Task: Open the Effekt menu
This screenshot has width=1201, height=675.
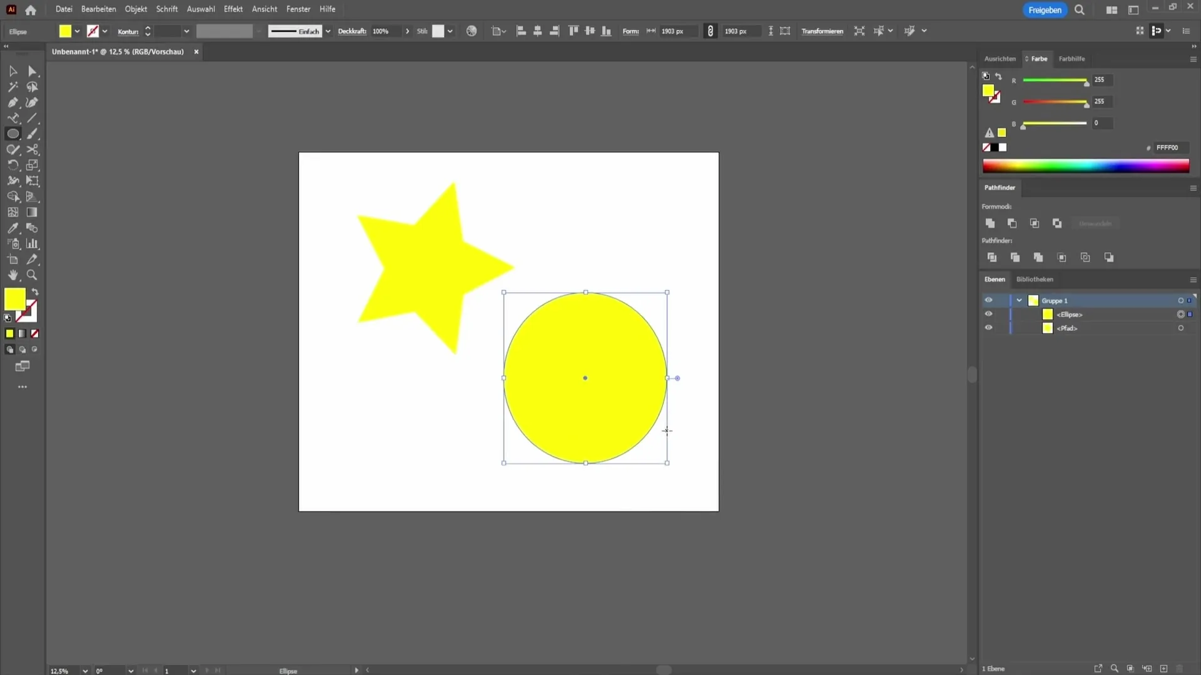Action: (x=233, y=9)
